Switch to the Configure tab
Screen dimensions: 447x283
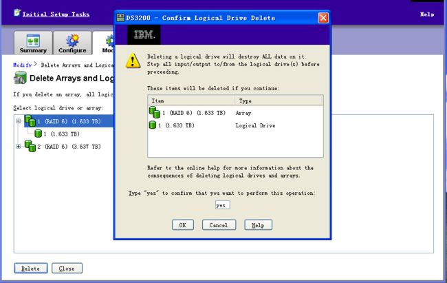tap(72, 43)
